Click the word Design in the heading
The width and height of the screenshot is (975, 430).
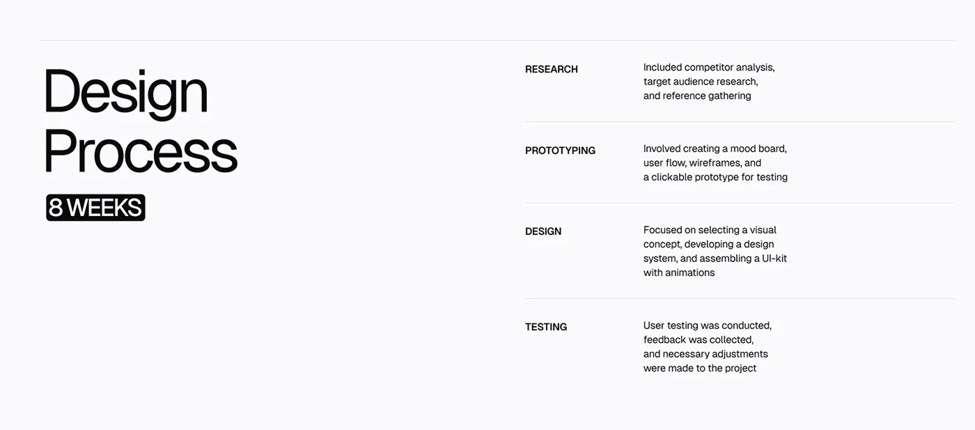[126, 93]
